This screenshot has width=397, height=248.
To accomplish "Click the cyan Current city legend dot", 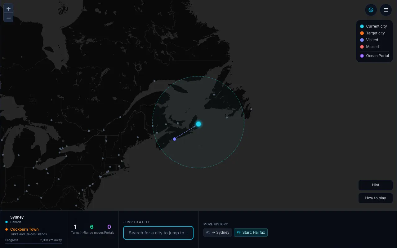I will click(362, 26).
